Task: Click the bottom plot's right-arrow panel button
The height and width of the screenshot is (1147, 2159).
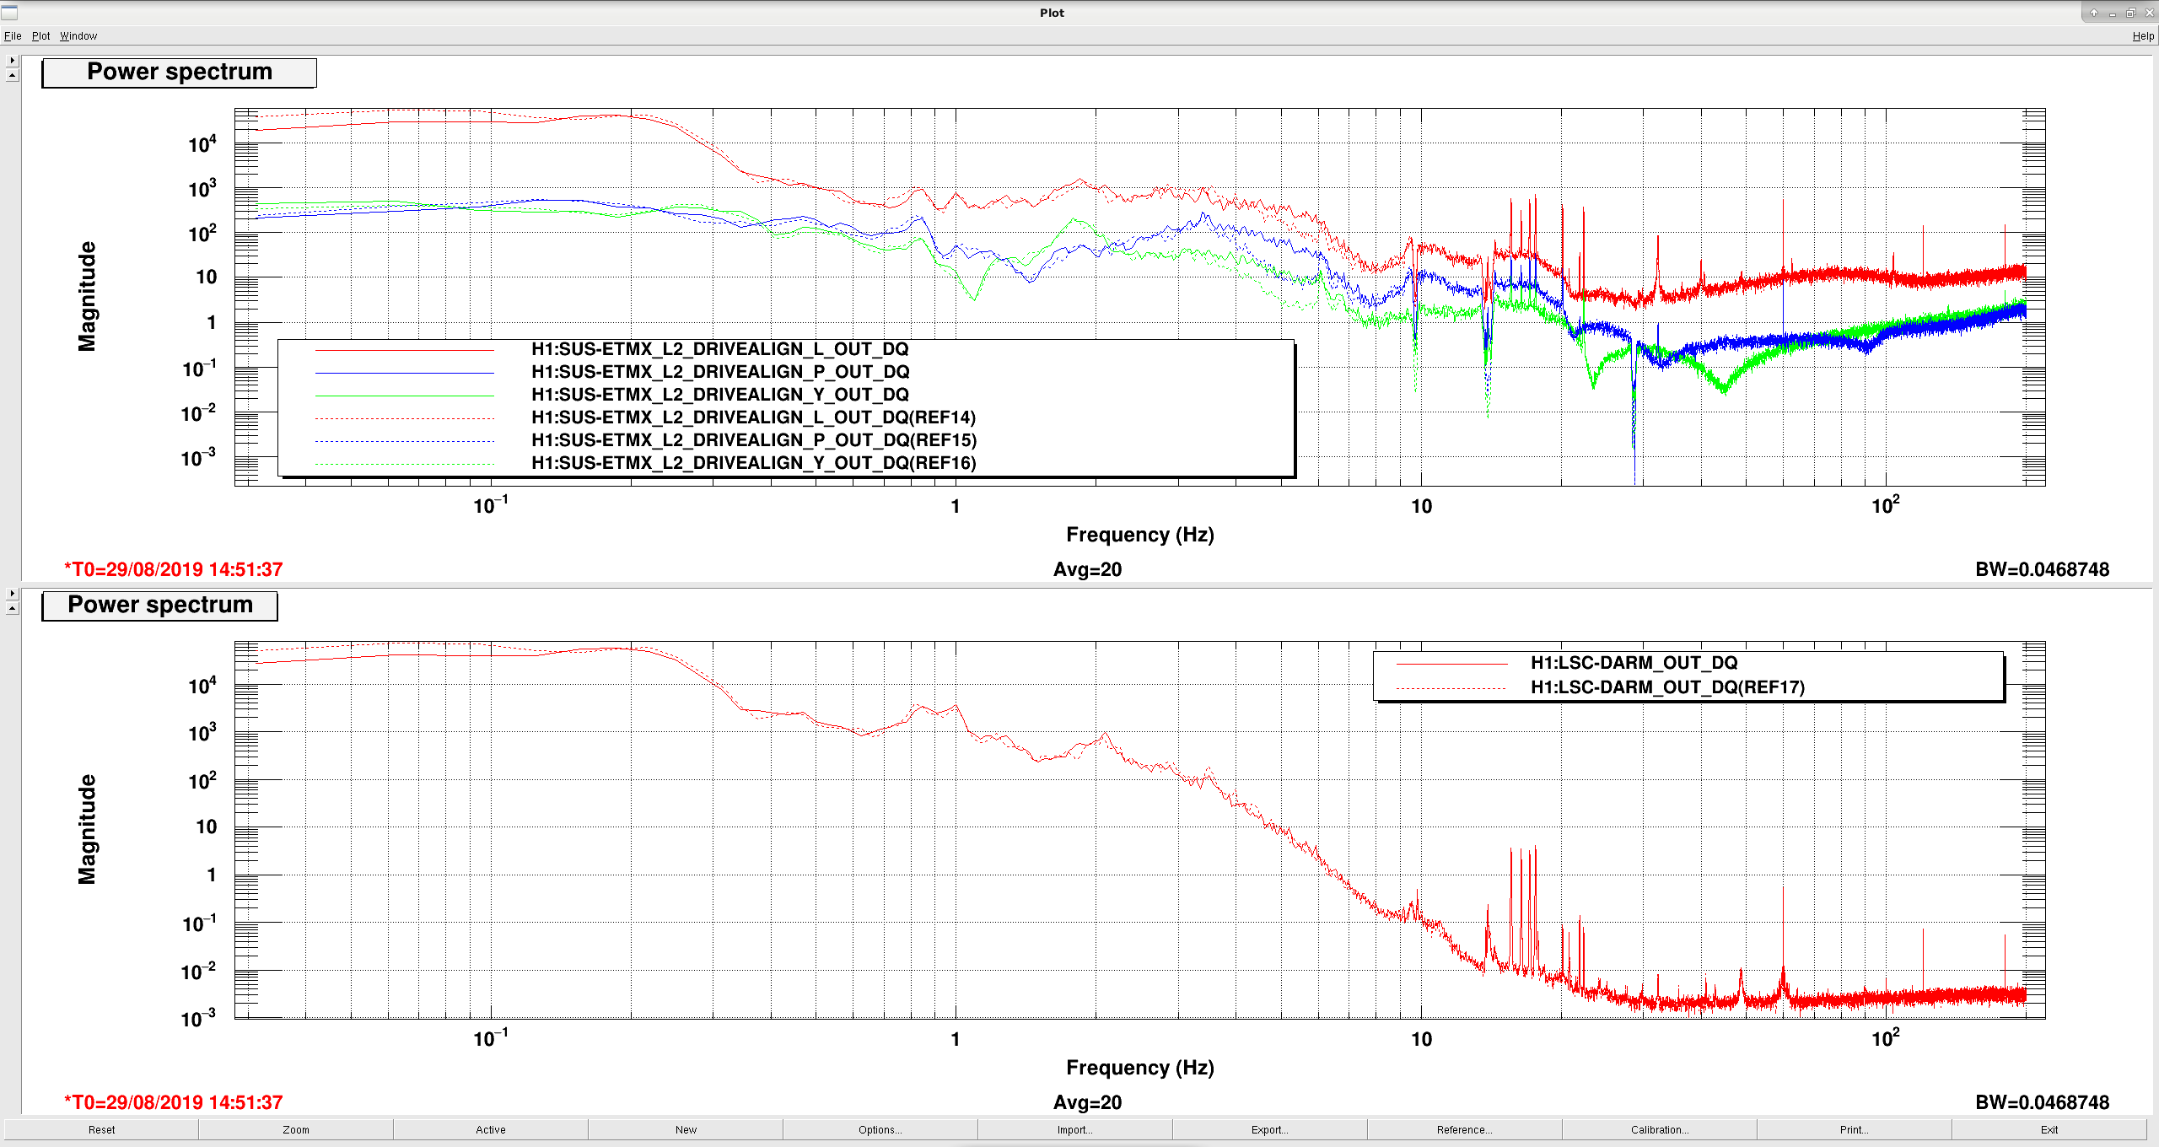Action: pyautogui.click(x=12, y=594)
